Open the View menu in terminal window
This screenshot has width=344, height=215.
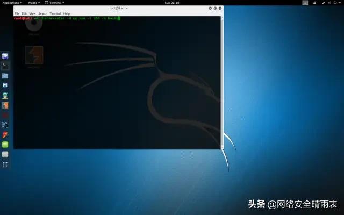pyautogui.click(x=32, y=13)
